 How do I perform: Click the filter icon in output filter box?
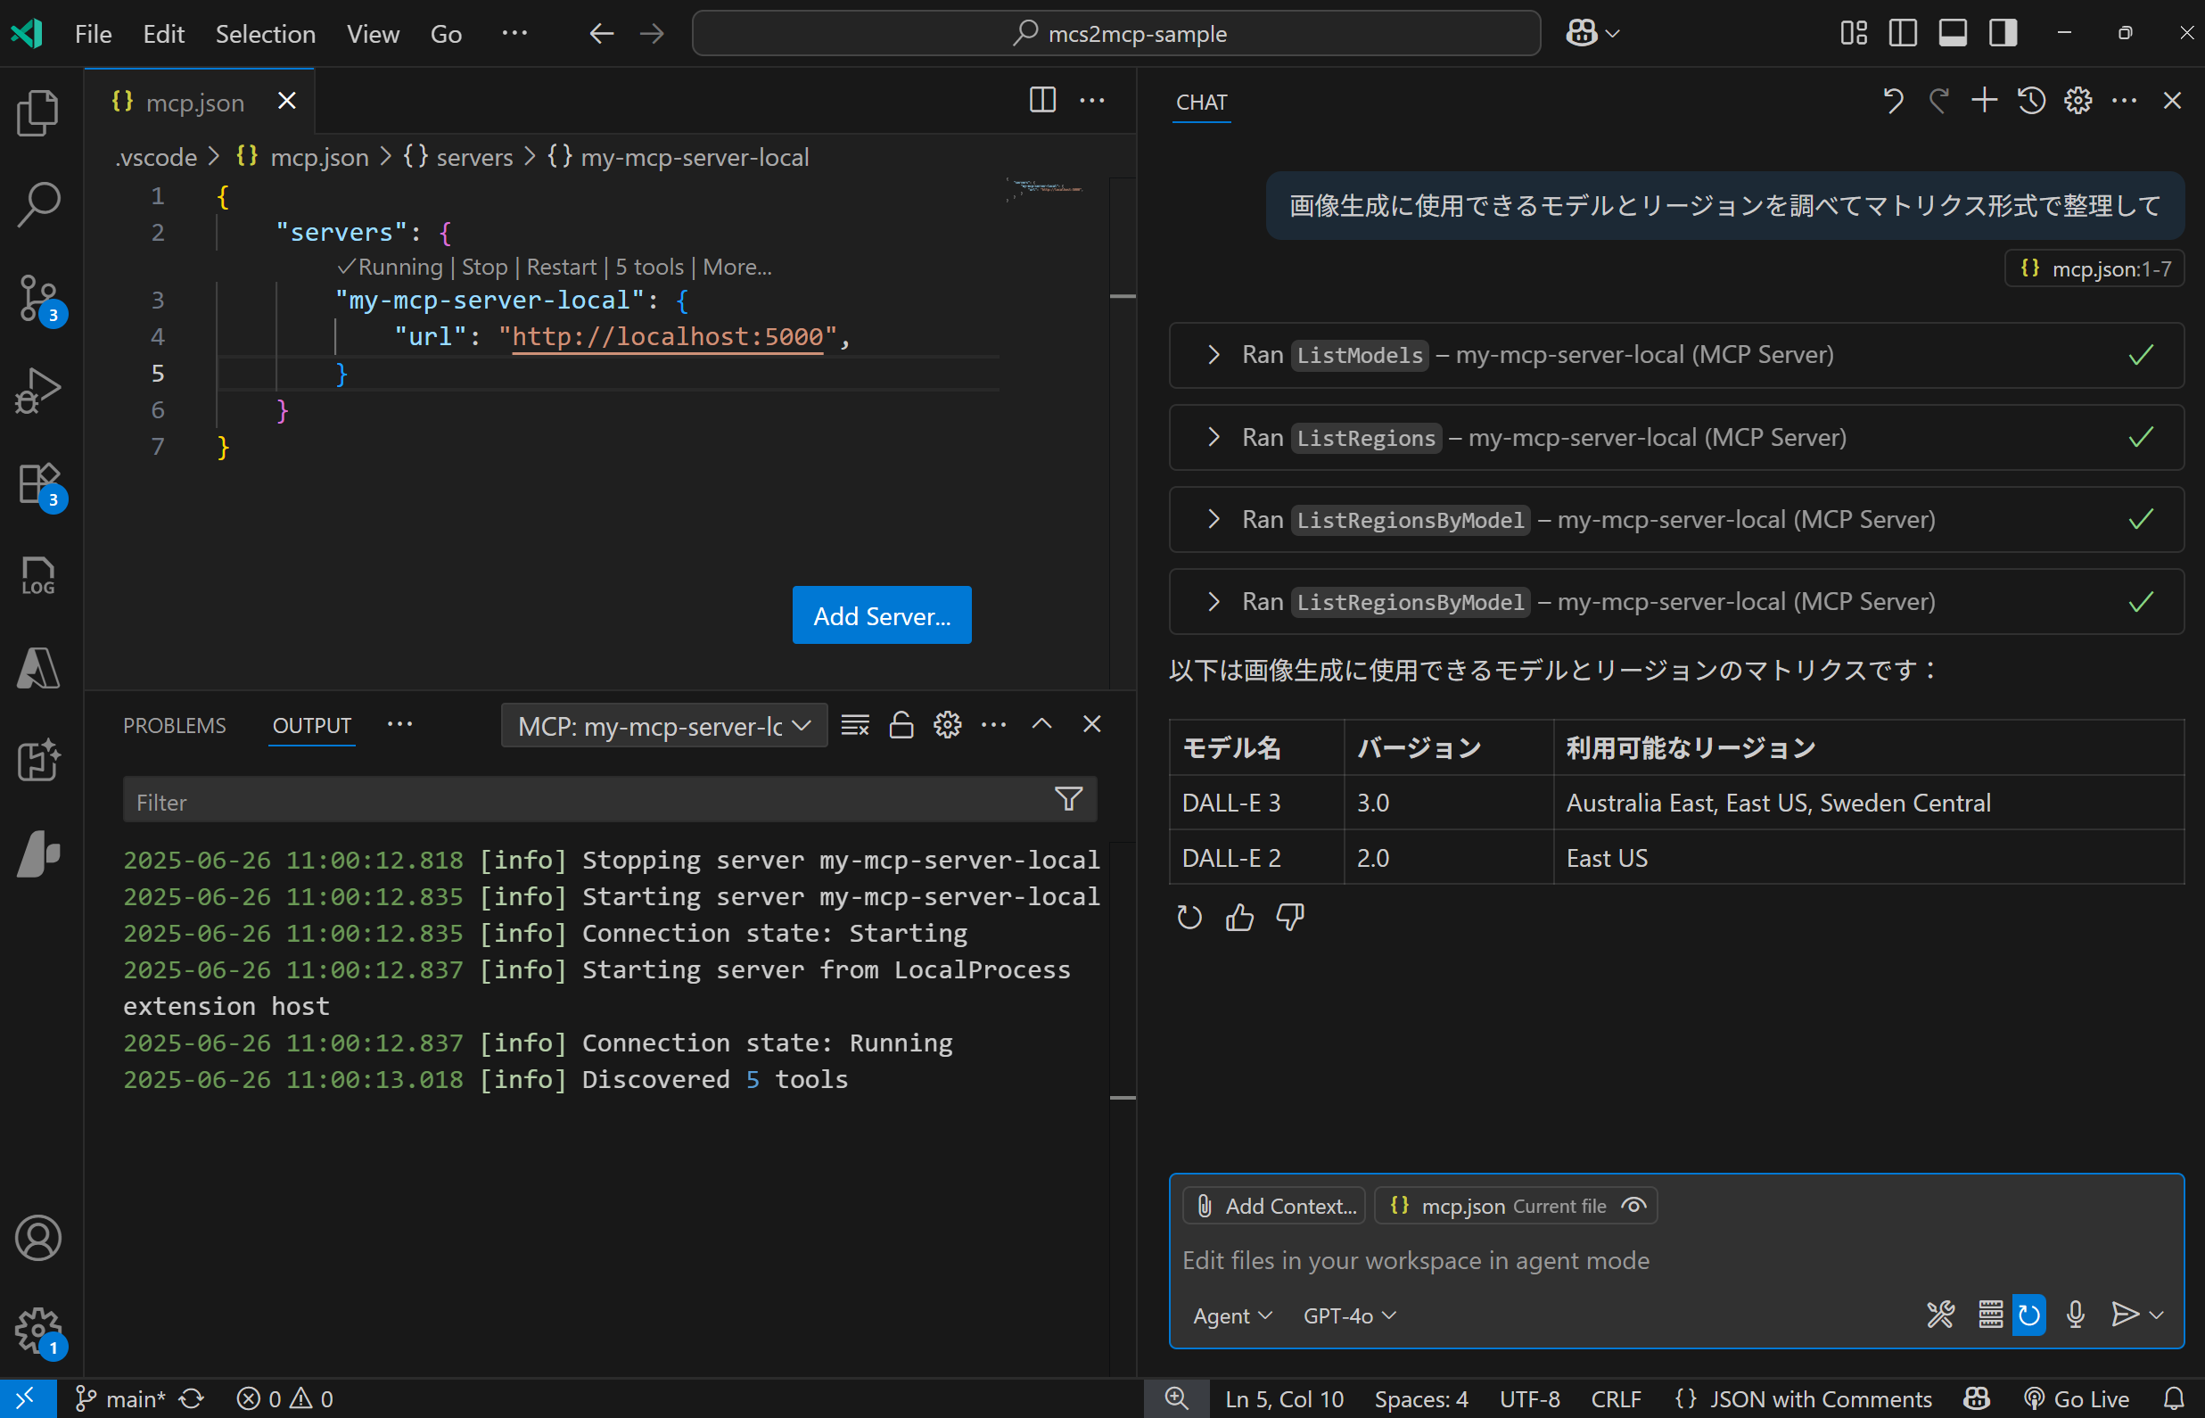coord(1068,799)
